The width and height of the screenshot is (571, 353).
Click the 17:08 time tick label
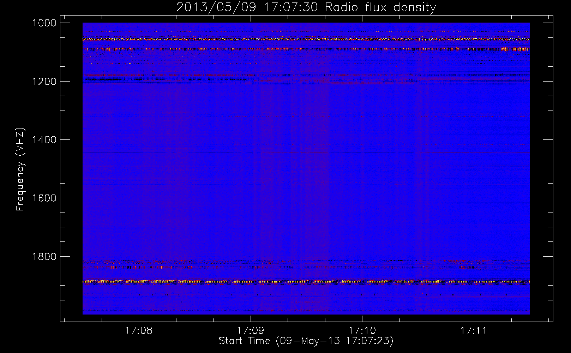point(139,331)
